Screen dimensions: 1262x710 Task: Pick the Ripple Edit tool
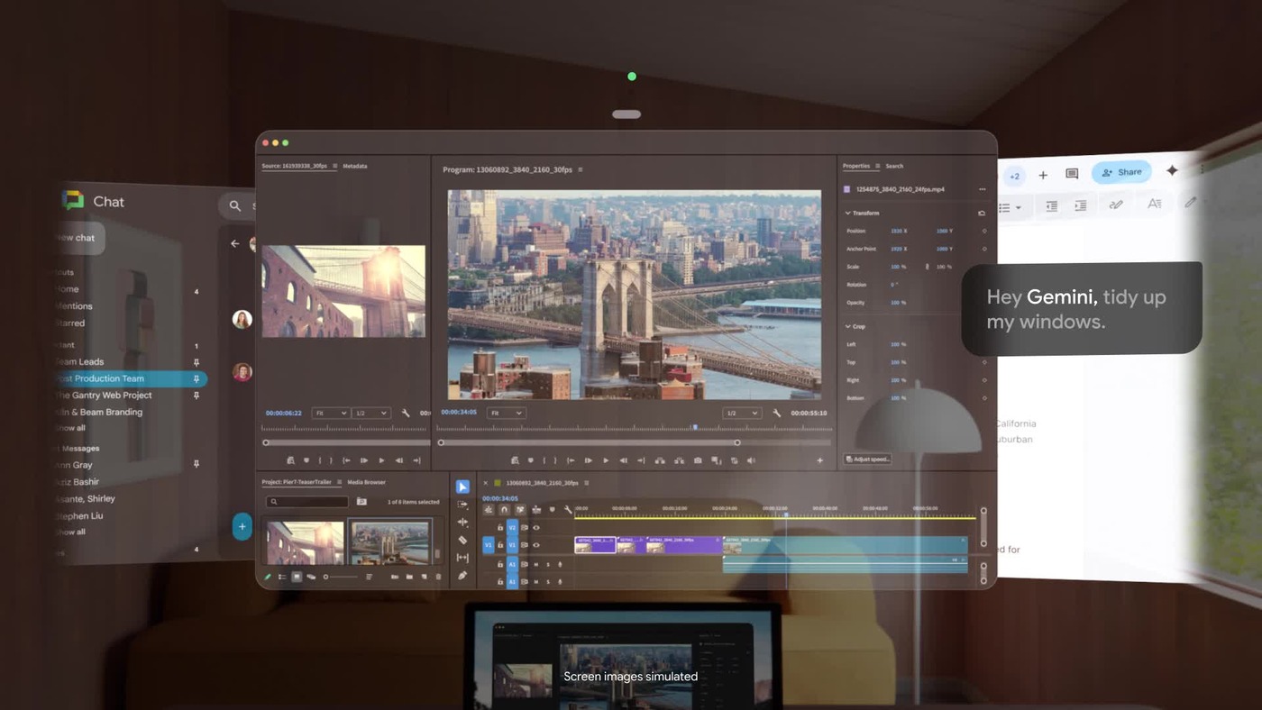[462, 523]
